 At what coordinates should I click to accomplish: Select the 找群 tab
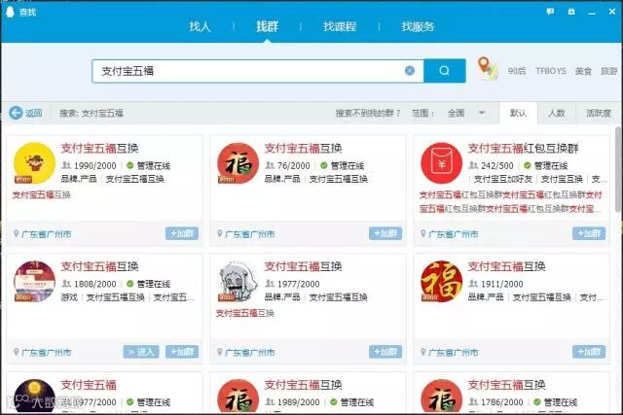coord(267,26)
